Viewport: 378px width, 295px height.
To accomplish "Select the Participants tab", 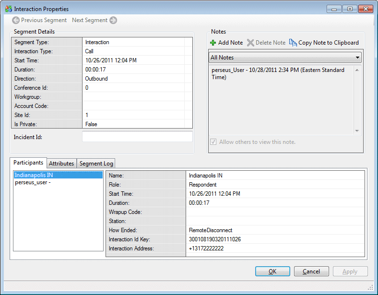I will click(x=28, y=163).
